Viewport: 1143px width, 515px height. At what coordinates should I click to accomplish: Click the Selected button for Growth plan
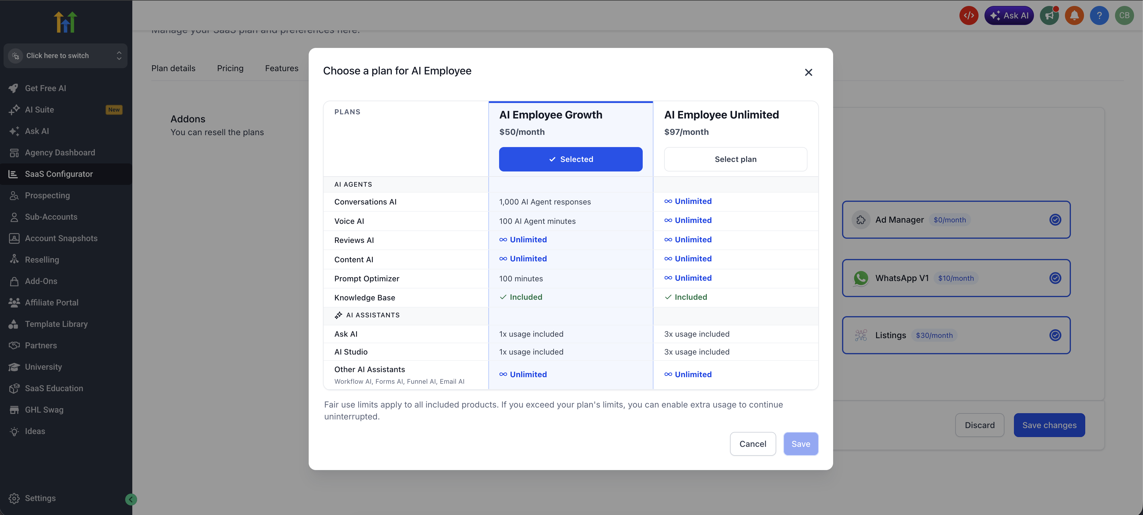(x=571, y=159)
